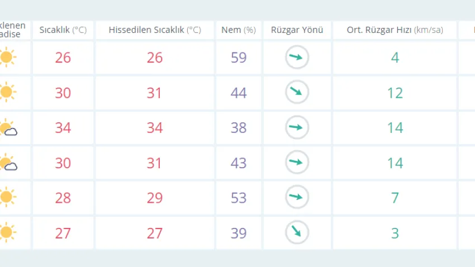Image resolution: width=475 pixels, height=267 pixels.
Task: Click the wind direction arrow beside humidity 39
Action: [297, 232]
